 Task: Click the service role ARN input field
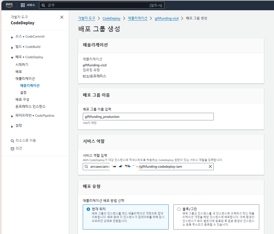coord(148,167)
